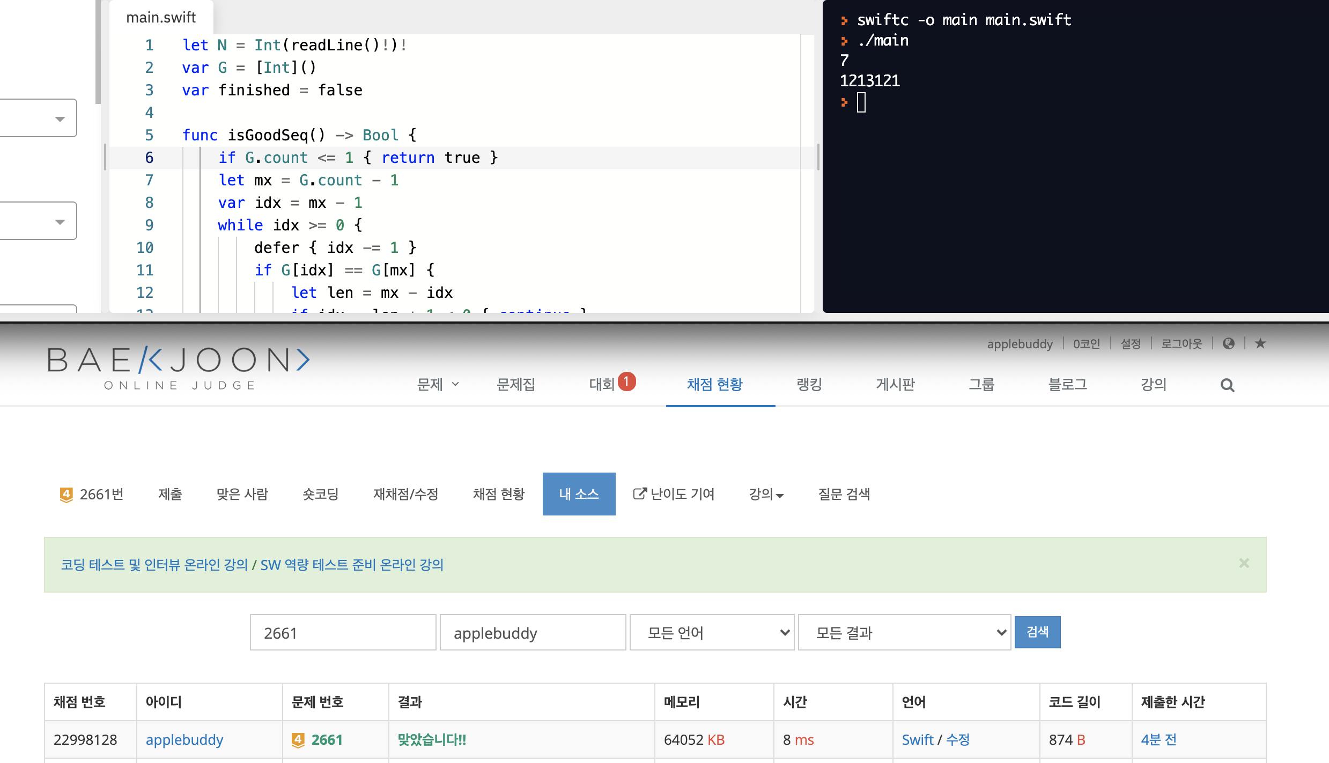Select the main.swift editor tab

click(x=161, y=18)
